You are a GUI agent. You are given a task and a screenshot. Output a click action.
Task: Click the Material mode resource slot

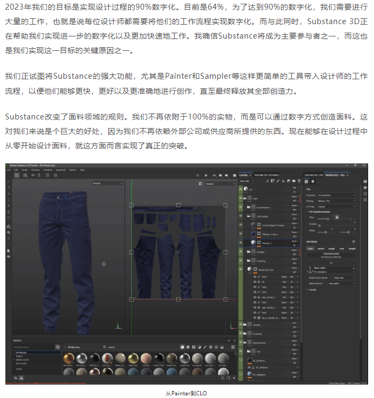(331, 256)
